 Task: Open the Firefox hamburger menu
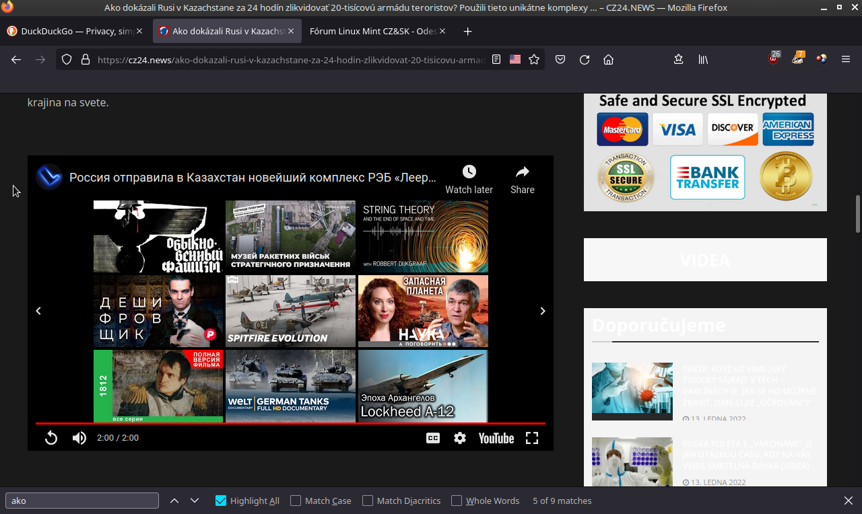click(x=846, y=59)
